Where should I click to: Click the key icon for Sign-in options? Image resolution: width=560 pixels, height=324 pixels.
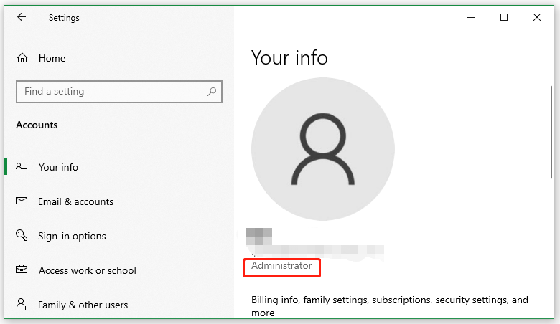coord(22,236)
